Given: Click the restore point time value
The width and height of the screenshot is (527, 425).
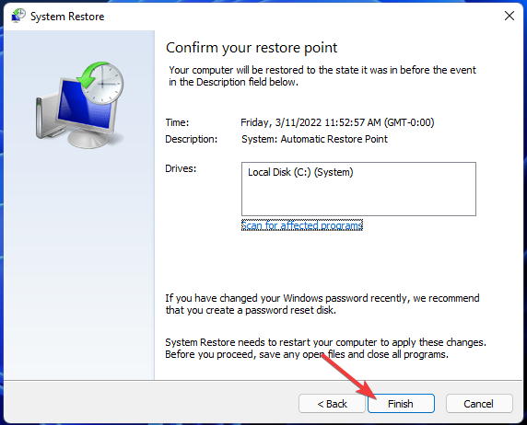Looking at the screenshot, I should click(x=337, y=122).
